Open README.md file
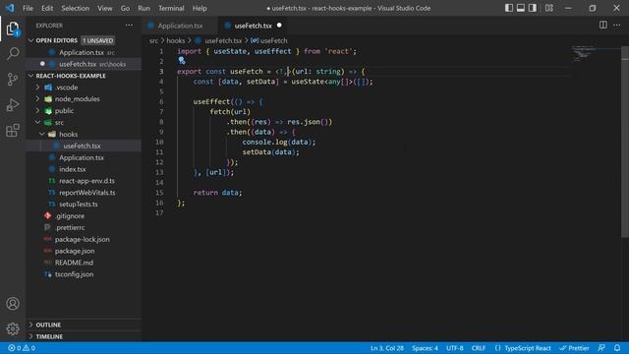Screen dimensions: 629x354 [x=84, y=263]
